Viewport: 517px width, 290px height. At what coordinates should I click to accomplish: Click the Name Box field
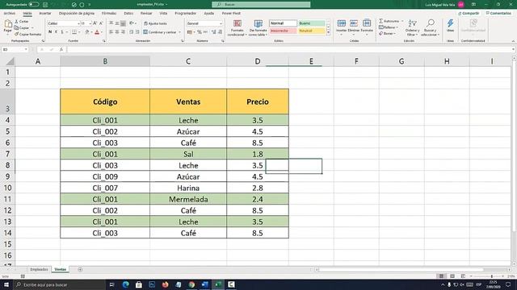[x=15, y=50]
